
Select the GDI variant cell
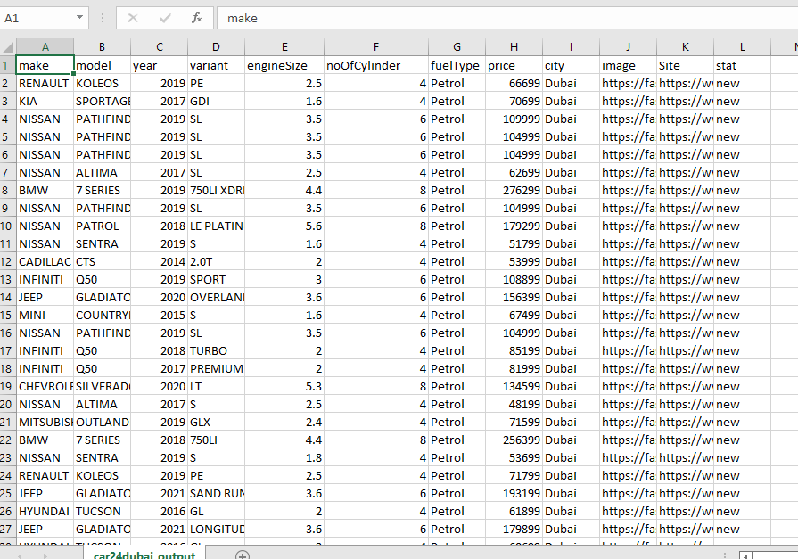point(217,102)
